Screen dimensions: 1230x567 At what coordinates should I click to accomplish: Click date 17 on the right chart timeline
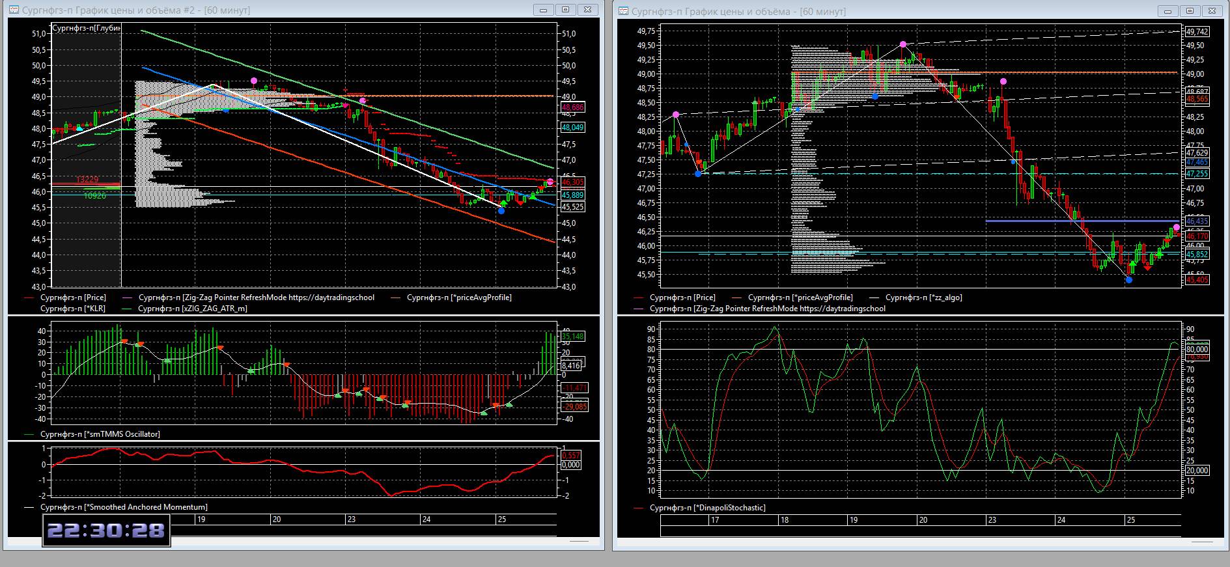(715, 520)
